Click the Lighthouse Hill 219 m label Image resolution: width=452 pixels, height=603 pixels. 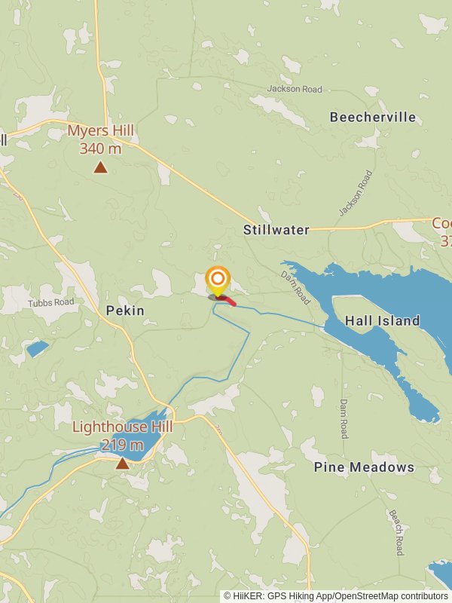point(123,436)
